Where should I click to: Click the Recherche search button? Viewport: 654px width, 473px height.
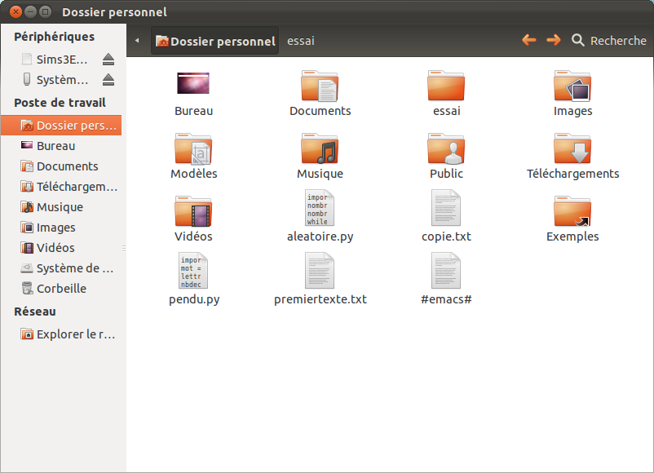(609, 41)
